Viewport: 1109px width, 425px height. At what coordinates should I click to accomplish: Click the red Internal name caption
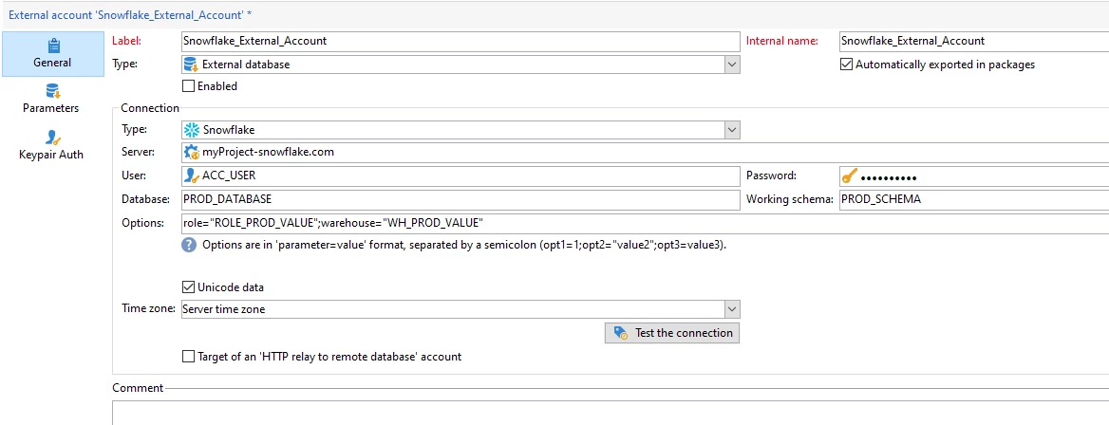tap(782, 41)
